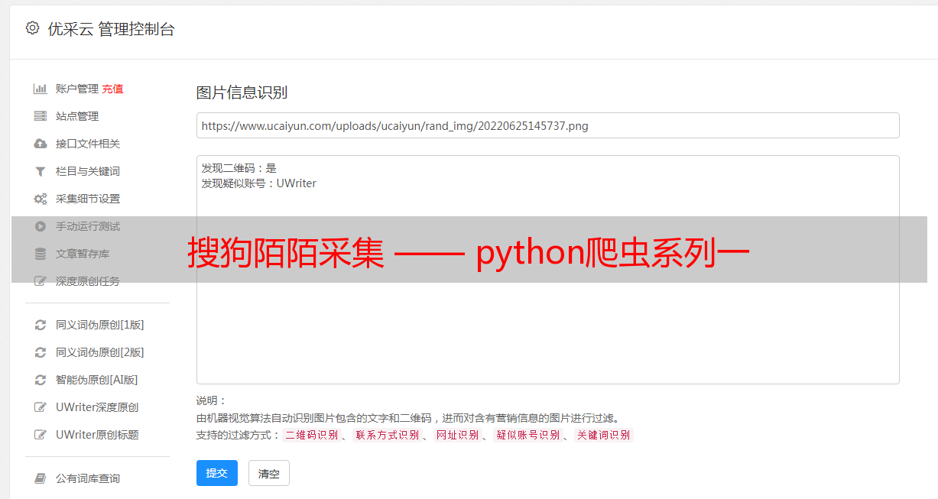Open 站点管理 menu item
This screenshot has width=938, height=499.
coord(77,116)
